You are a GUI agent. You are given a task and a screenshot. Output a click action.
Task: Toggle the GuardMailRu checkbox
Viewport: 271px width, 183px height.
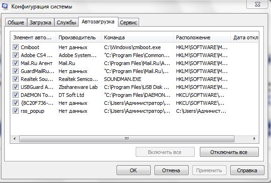[15, 71]
